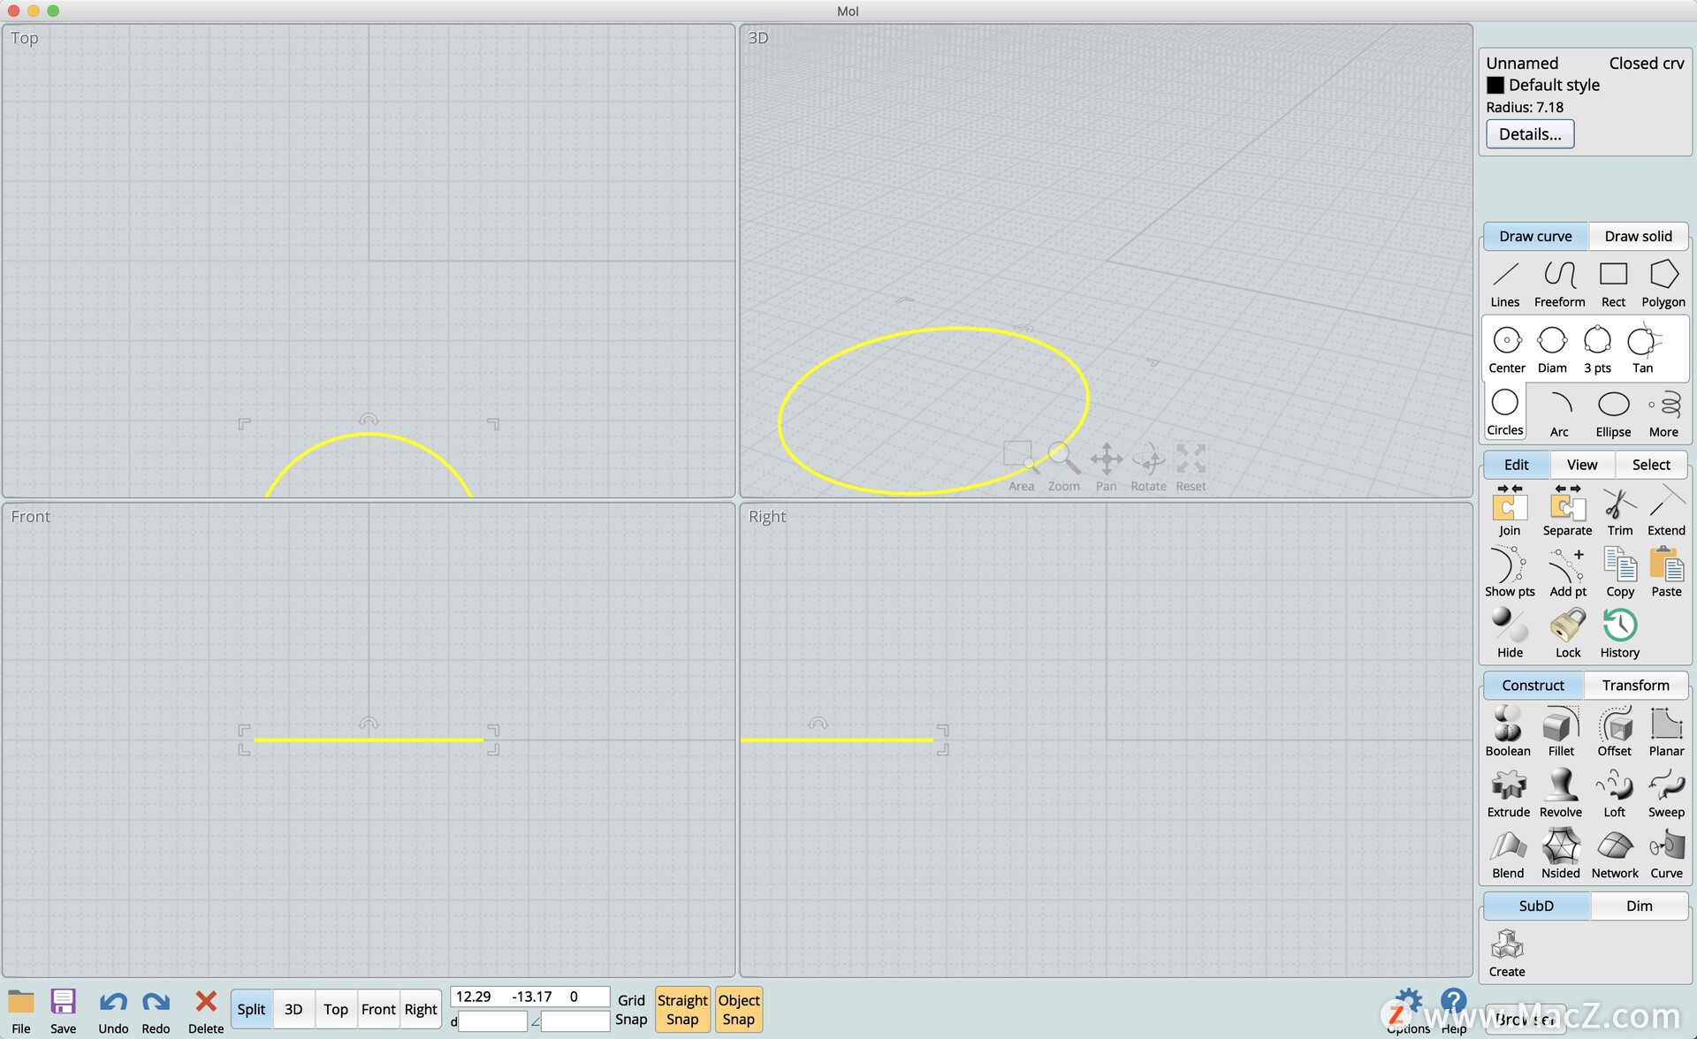Select the Trim edit tool
Viewport: 1697px width, 1039px height.
(x=1619, y=512)
